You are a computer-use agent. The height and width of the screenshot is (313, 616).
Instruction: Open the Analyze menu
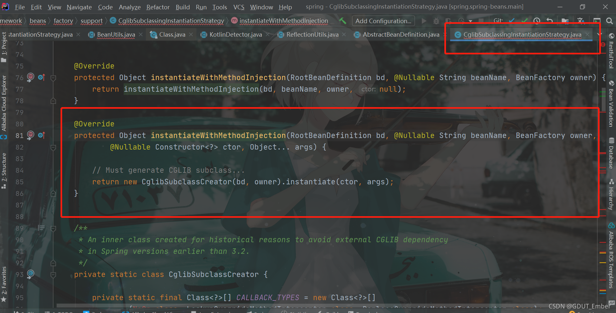[129, 7]
